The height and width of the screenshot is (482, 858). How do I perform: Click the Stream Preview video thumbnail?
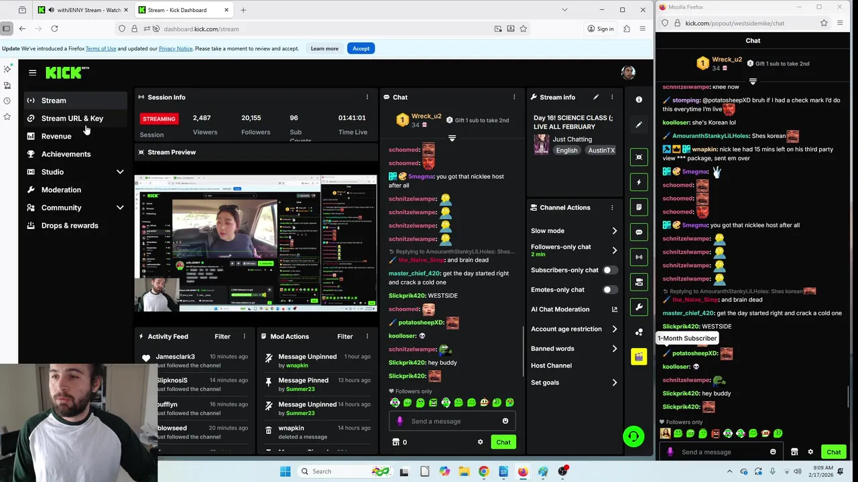(x=255, y=244)
